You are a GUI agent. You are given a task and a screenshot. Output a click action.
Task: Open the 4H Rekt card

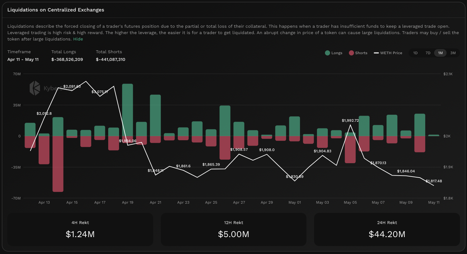click(80, 229)
